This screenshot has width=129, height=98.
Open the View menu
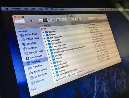(40, 9)
